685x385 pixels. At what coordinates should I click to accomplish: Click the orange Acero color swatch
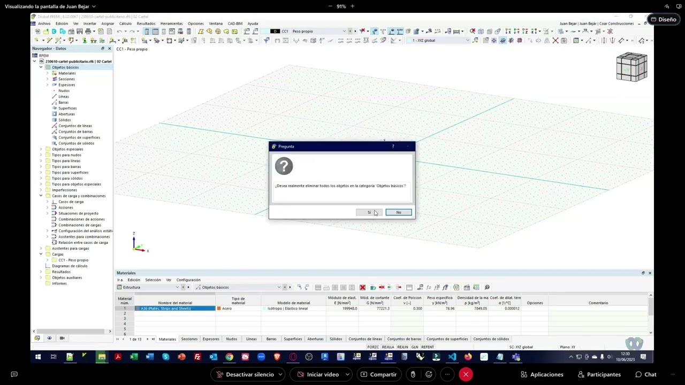[x=219, y=309]
